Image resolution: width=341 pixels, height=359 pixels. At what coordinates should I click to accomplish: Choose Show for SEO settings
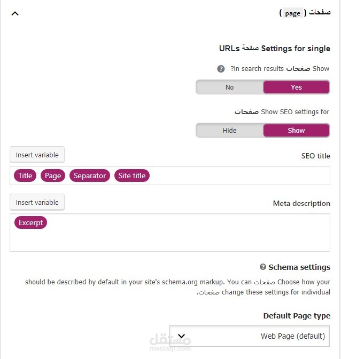pyautogui.click(x=296, y=130)
